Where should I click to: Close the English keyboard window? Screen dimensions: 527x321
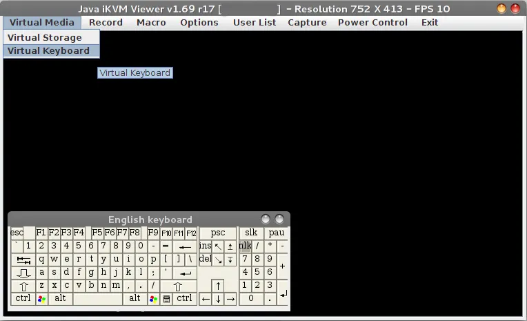[279, 220]
